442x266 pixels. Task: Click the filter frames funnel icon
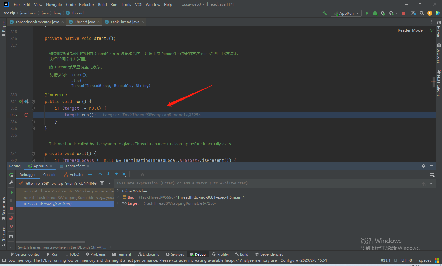click(x=102, y=183)
